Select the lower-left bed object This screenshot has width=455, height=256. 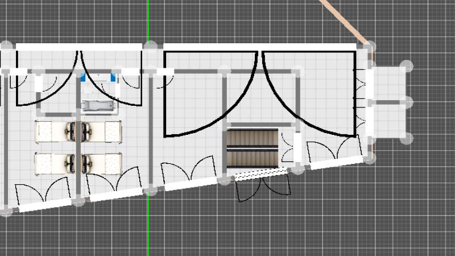(x=55, y=163)
